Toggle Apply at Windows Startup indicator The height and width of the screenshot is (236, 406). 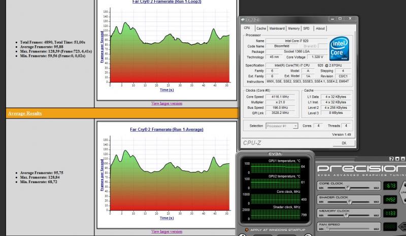(247, 230)
